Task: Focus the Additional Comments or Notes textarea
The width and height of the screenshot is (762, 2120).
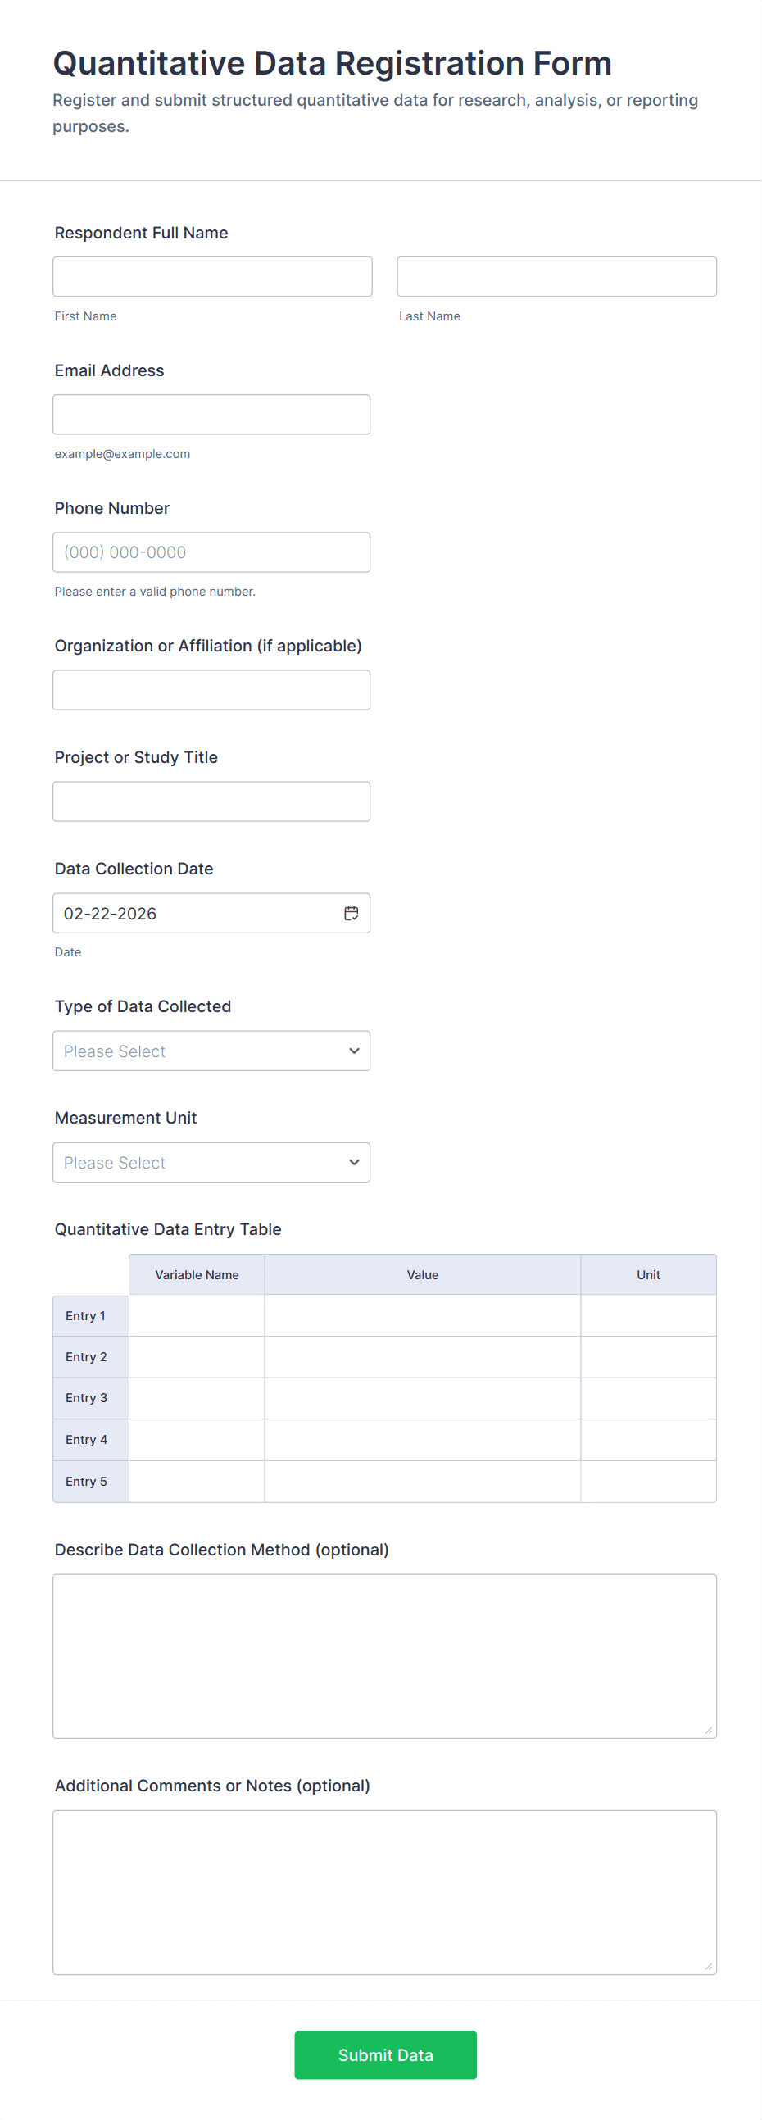Action: (x=384, y=1891)
